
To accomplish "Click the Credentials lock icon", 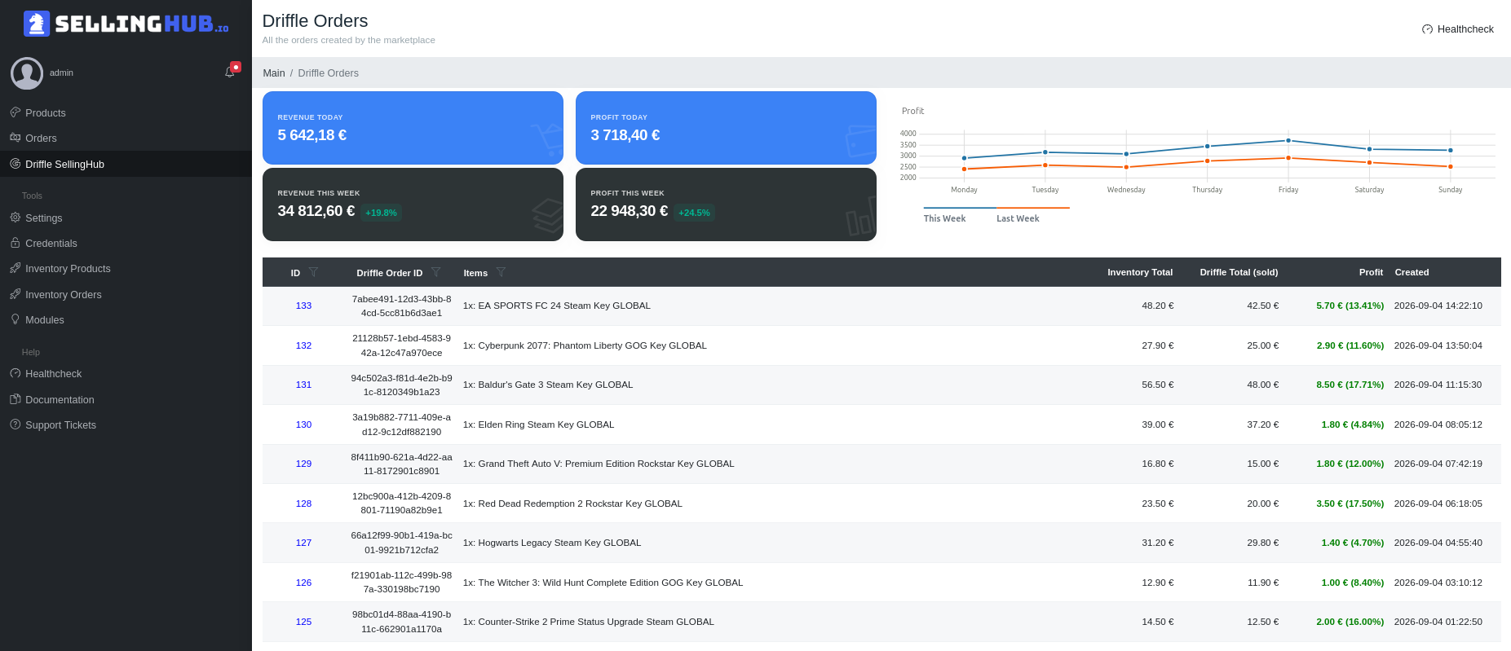I will click(15, 243).
